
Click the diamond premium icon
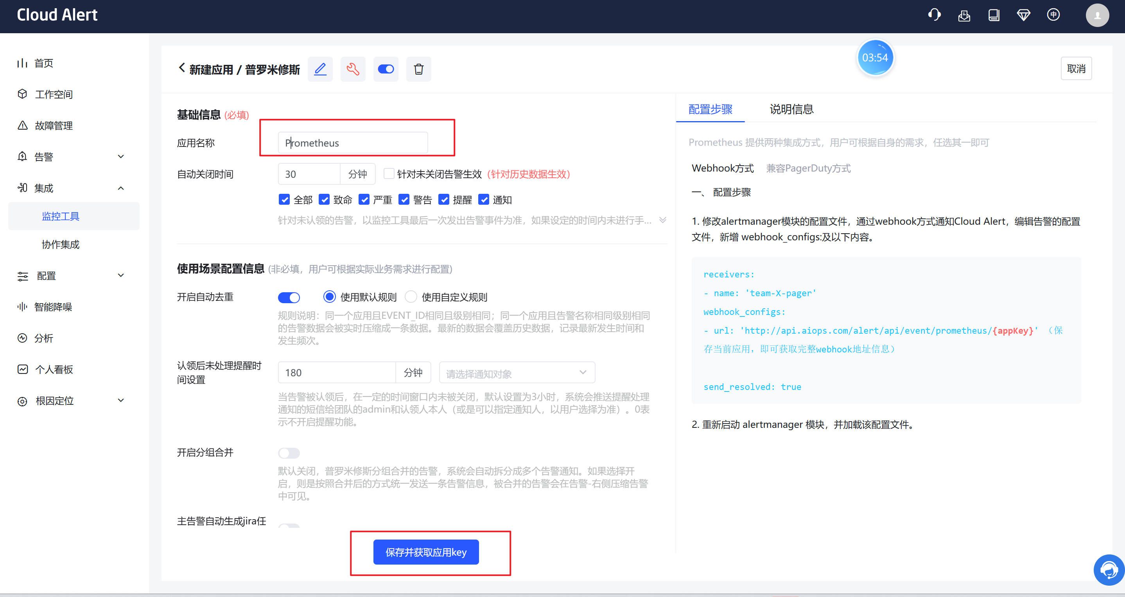click(1023, 16)
